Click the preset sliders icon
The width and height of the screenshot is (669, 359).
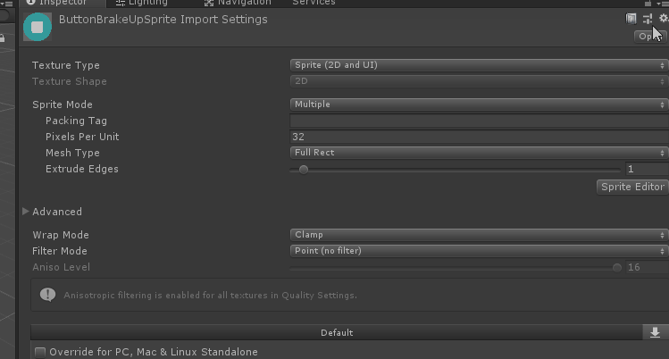coord(648,19)
